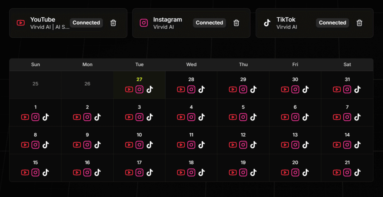Image resolution: width=383 pixels, height=197 pixels.
Task: Click the date number 12
Action: click(243, 135)
